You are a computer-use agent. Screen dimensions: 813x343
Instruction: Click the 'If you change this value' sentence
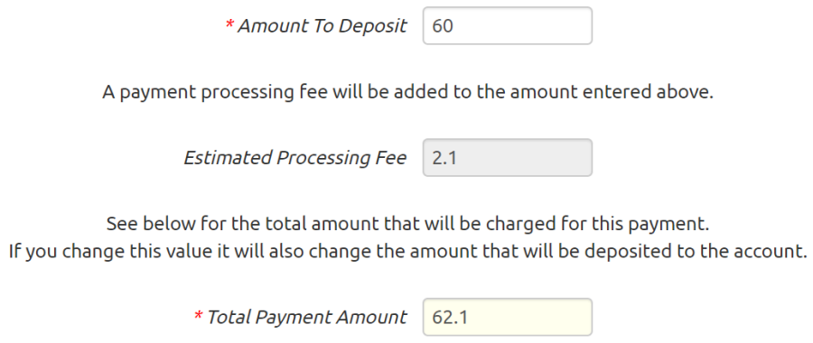coord(406,251)
